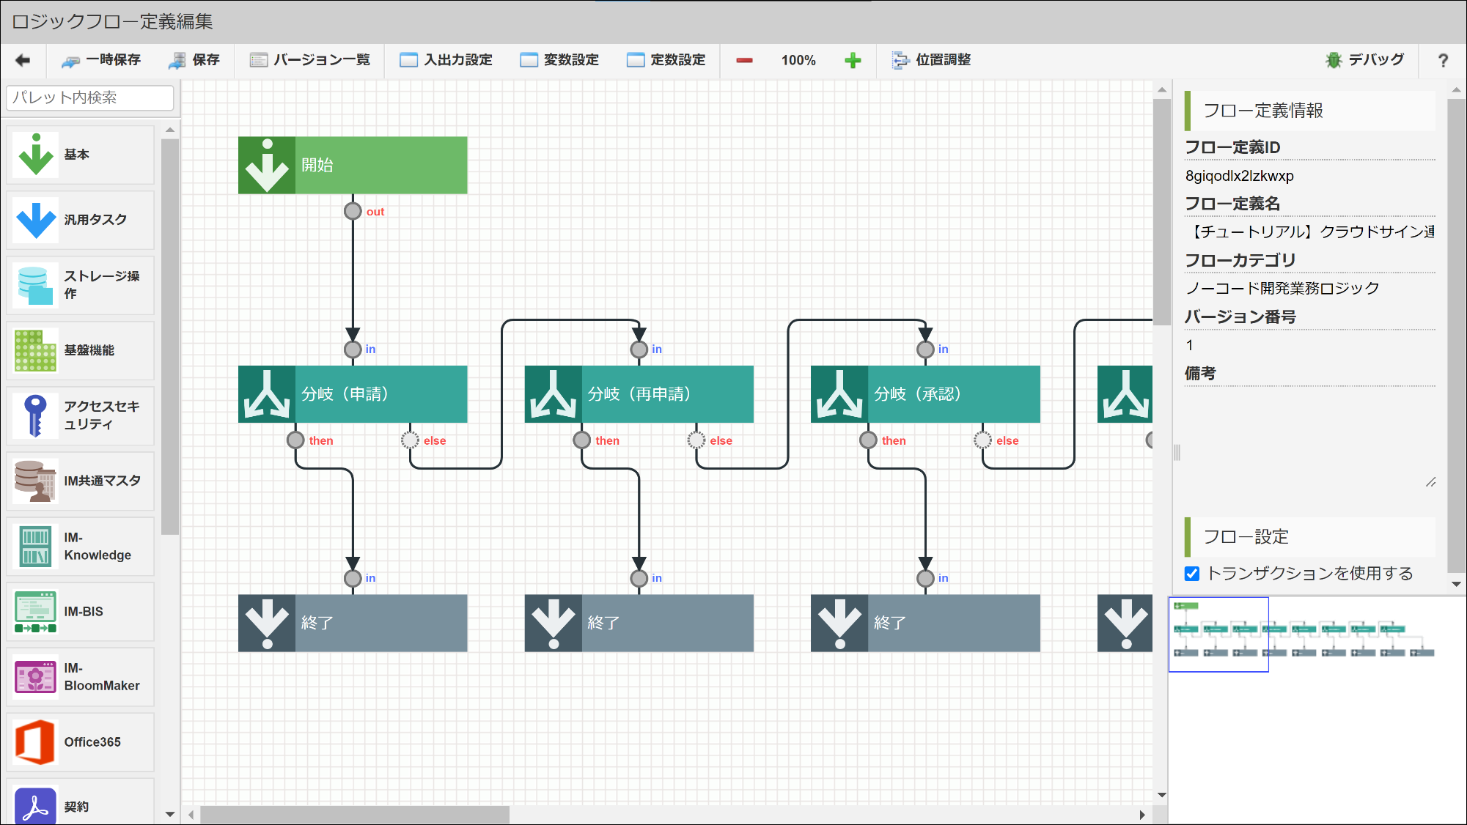Click the 保存 save button

pos(194,59)
